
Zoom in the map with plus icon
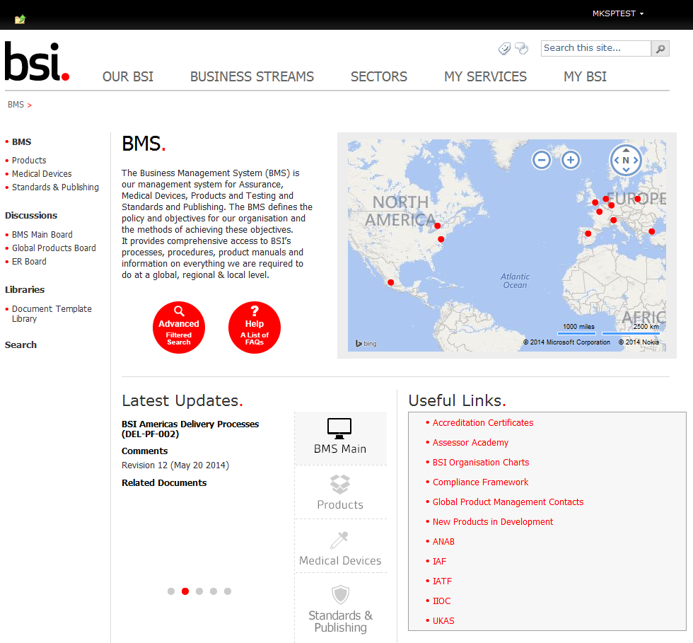point(571,160)
